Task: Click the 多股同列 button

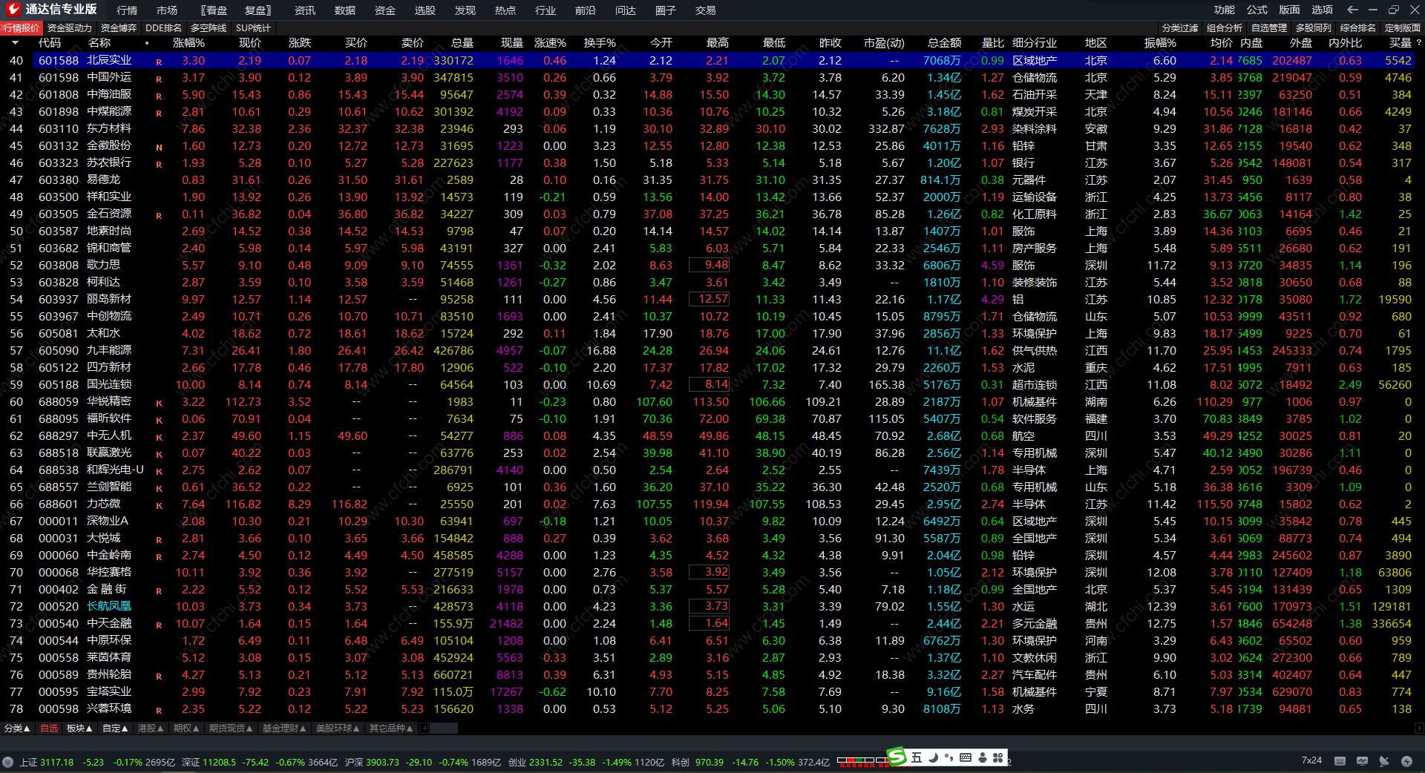Action: [1314, 28]
